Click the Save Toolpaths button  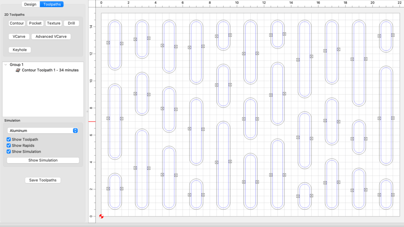tap(43, 180)
